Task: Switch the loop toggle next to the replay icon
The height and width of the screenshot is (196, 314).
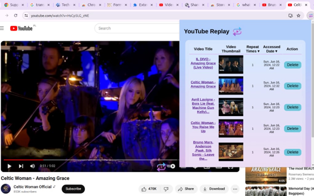Action: tap(171, 166)
